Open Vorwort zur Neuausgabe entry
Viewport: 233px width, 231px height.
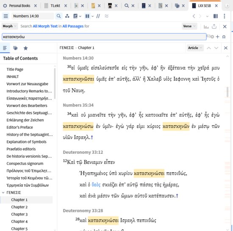click(28, 84)
